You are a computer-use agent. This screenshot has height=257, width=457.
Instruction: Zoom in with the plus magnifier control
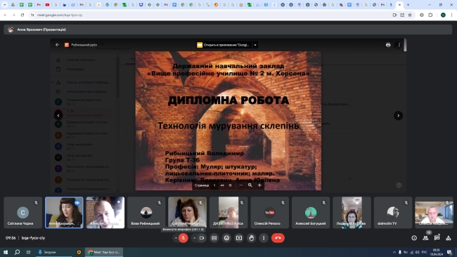(259, 185)
